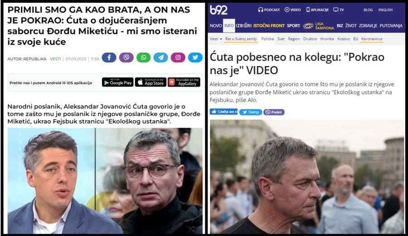Open the Video play link

tap(293, 10)
